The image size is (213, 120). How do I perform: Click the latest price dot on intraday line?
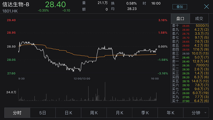coord(156,49)
